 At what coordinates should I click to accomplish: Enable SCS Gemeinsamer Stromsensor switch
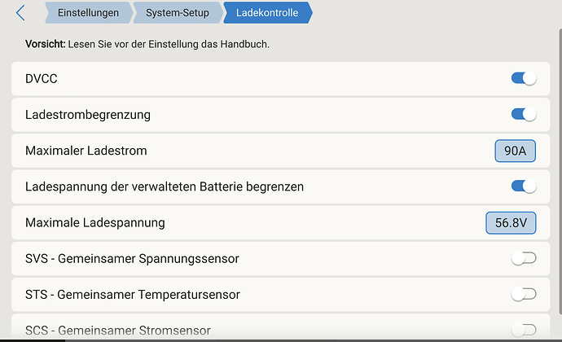[x=524, y=329]
